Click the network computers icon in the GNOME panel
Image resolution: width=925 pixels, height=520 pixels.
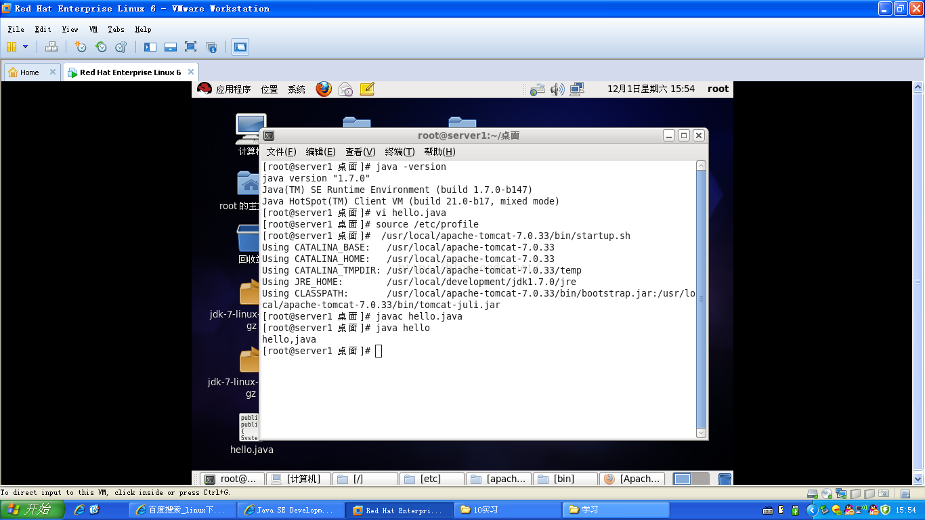coord(577,89)
